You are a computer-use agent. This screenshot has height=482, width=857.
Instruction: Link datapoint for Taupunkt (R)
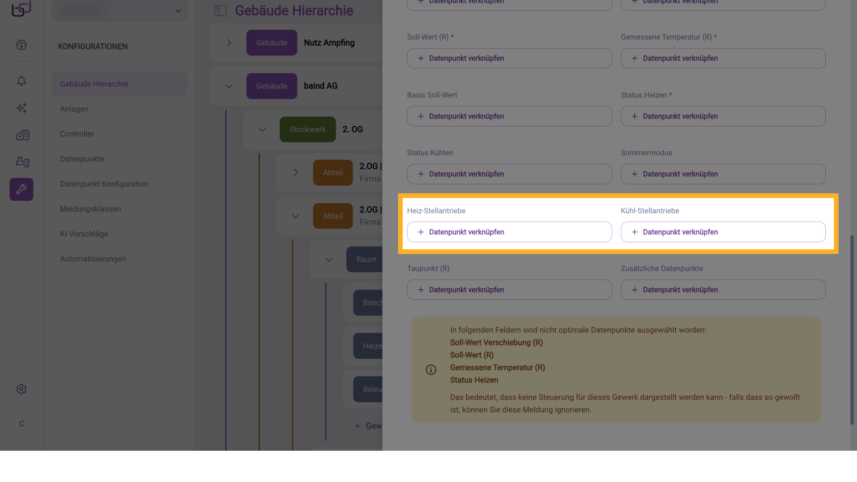509,290
